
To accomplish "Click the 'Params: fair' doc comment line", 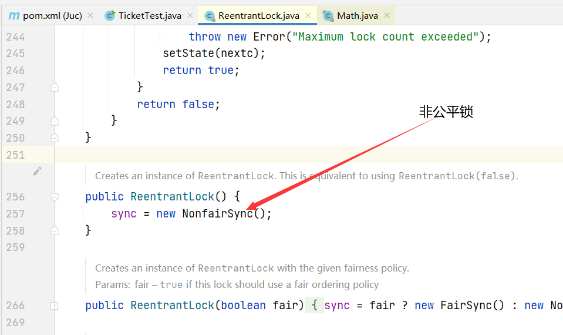I will point(237,284).
